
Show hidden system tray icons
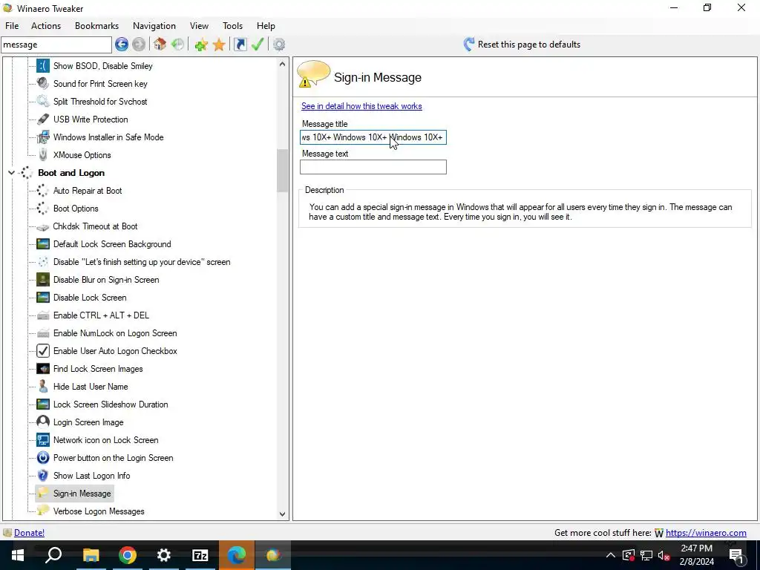coord(611,555)
